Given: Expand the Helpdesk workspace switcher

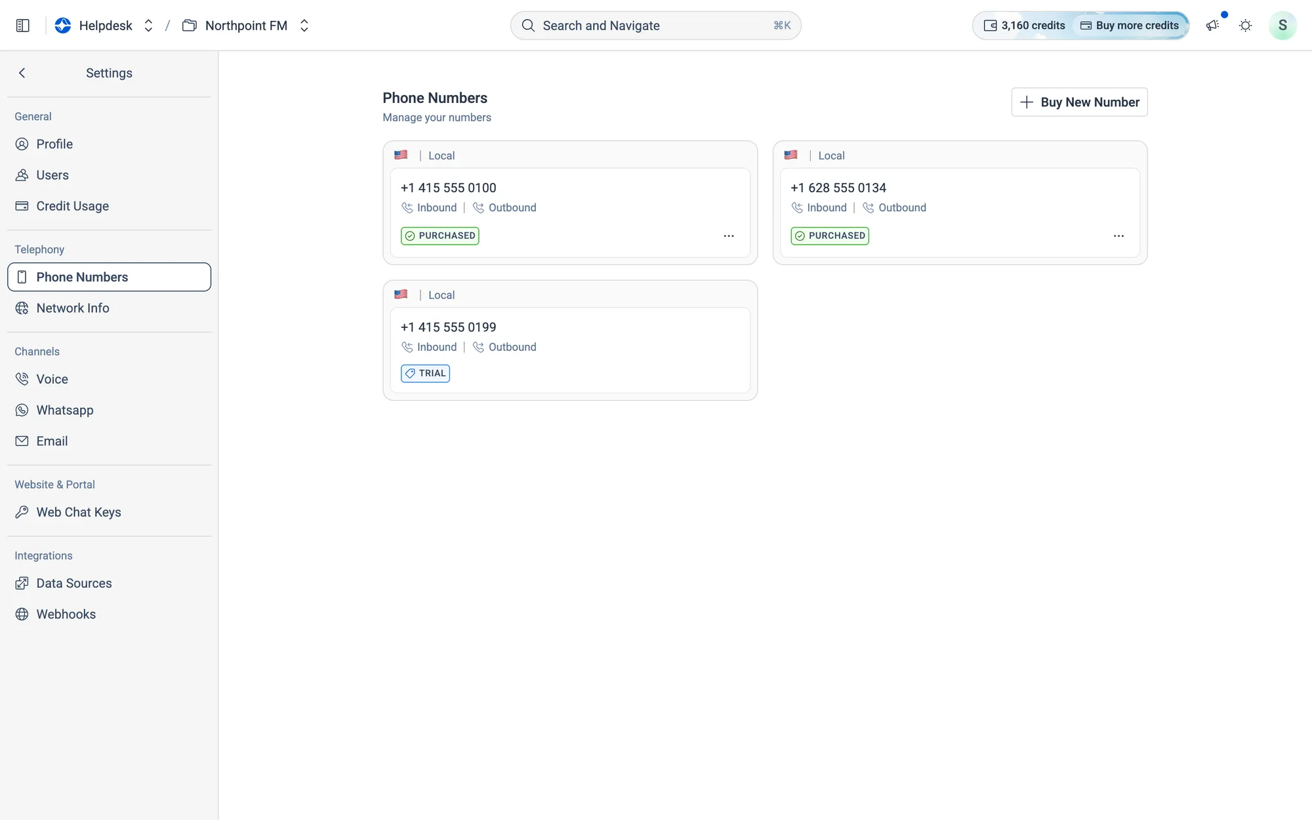Looking at the screenshot, I should (148, 26).
